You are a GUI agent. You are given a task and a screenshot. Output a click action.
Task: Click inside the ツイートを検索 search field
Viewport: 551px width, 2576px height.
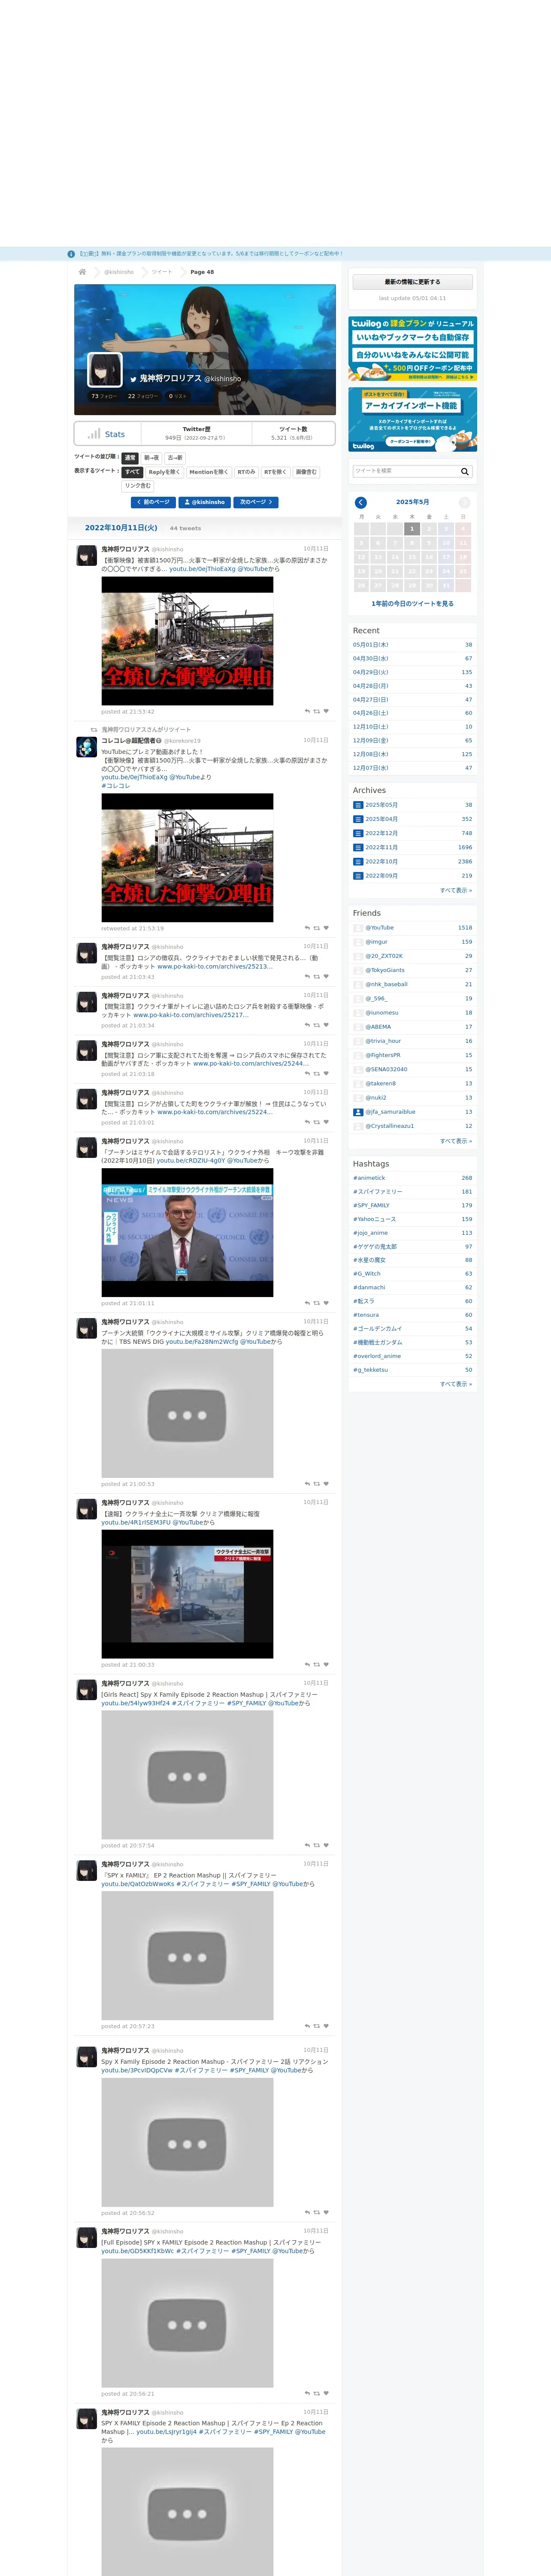coord(405,471)
